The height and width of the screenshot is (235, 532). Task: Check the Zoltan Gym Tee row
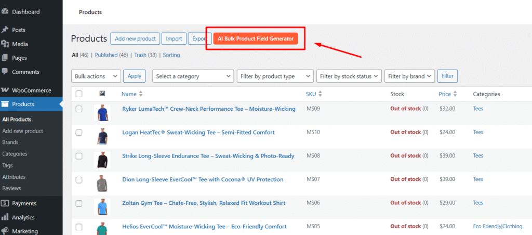point(79,203)
